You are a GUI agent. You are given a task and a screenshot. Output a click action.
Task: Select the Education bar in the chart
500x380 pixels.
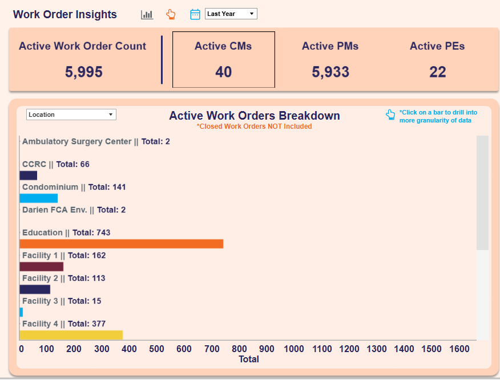[122, 243]
